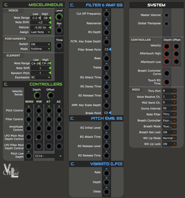Click the C. icon in Miscelaneous header
The height and width of the screenshot is (198, 185).
click(6, 5)
